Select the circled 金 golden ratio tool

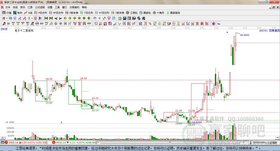[x=159, y=23]
